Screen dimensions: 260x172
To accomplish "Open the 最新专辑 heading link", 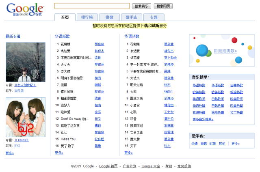I will click(13, 36).
